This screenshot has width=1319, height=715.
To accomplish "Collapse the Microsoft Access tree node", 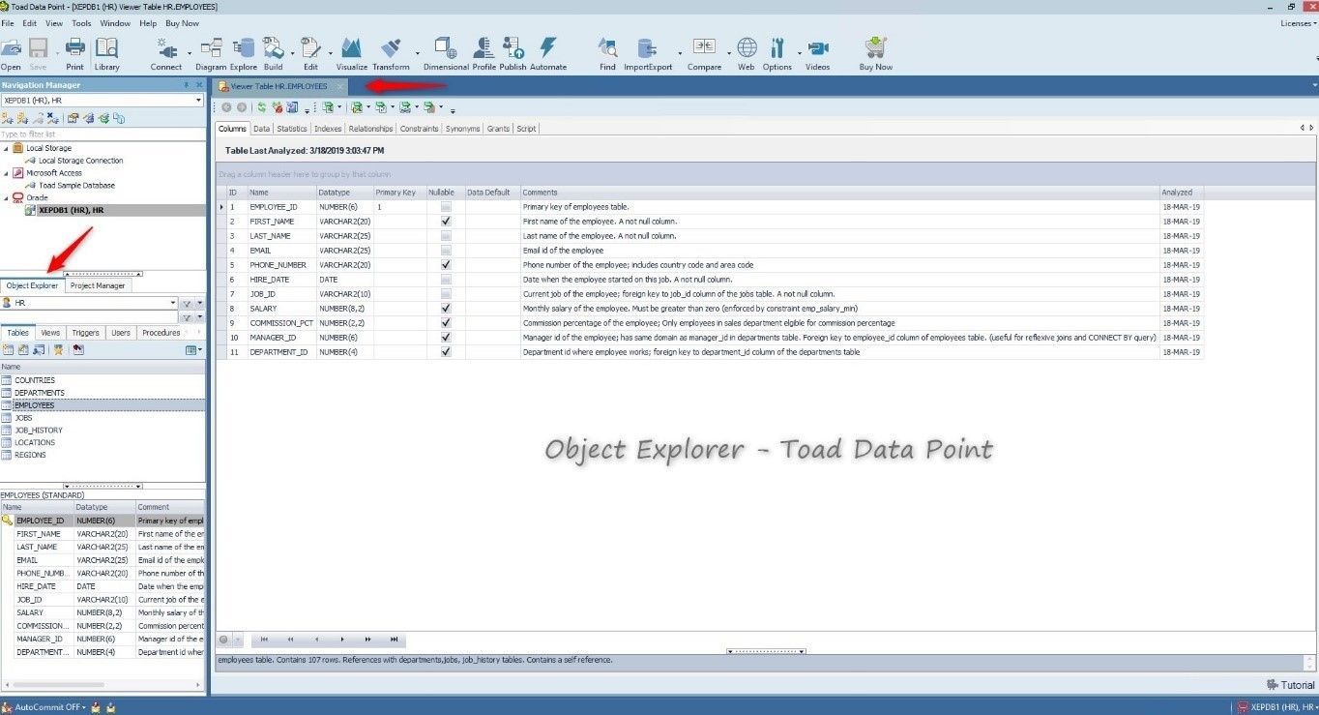I will tap(6, 173).
